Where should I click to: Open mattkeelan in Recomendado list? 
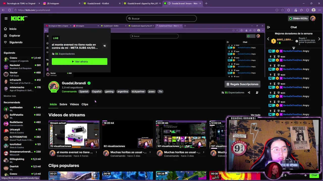(22, 109)
